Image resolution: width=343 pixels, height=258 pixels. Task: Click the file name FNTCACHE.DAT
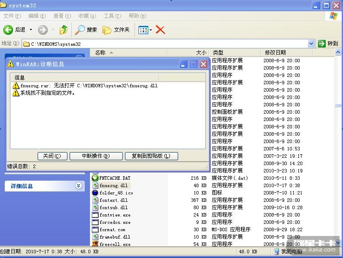click(x=115, y=178)
